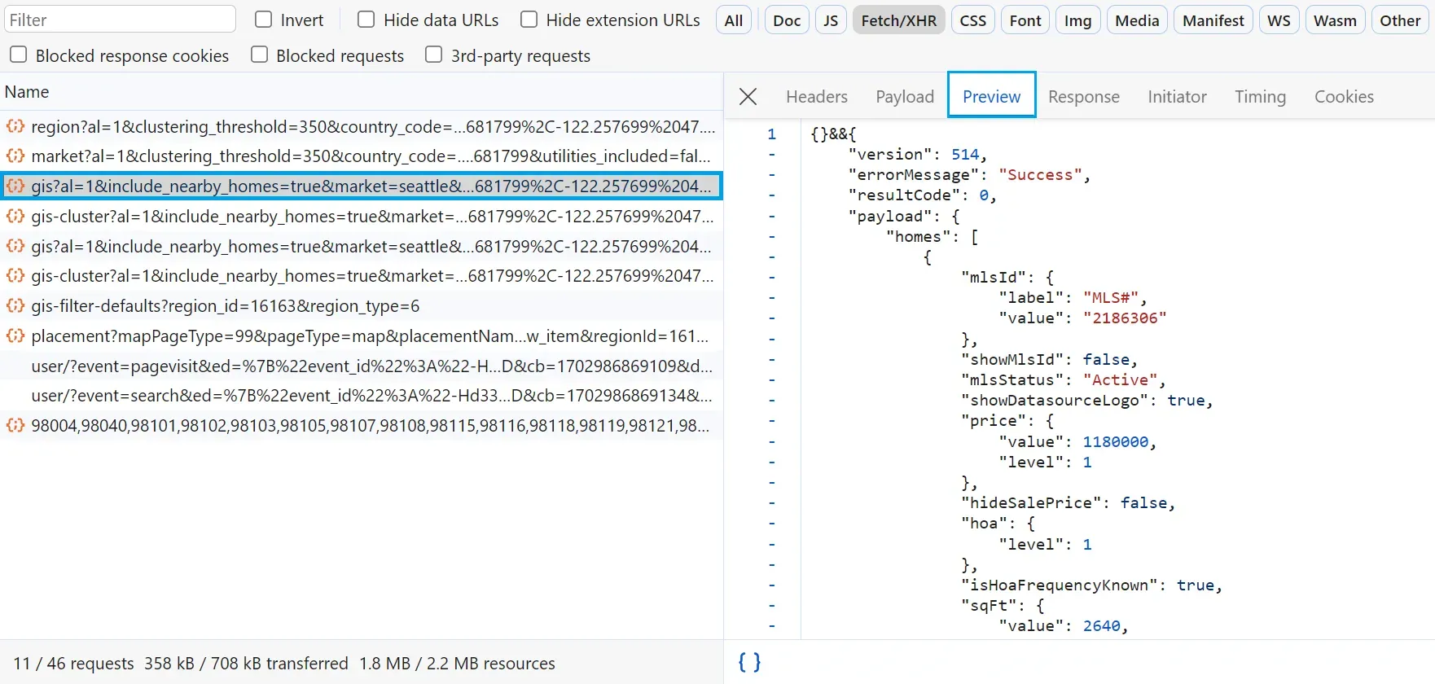Collapse the "homes" array fold marker
The image size is (1435, 684).
771,236
